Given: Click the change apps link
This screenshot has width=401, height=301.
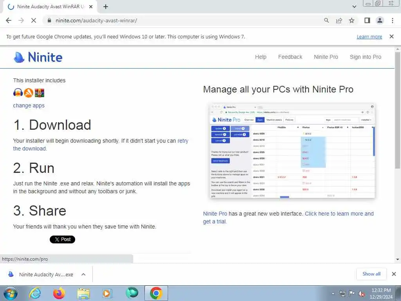Looking at the screenshot, I should (x=29, y=105).
